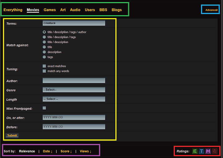Open the BBS tab
Viewport: 223px width, 158px height.
[x=103, y=10]
